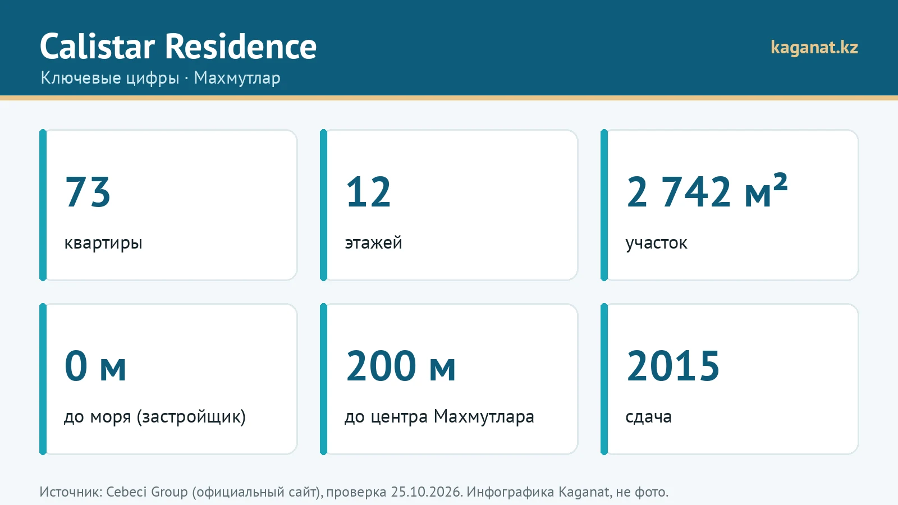Click the label квартиры
The image size is (898, 505).
[x=103, y=244]
